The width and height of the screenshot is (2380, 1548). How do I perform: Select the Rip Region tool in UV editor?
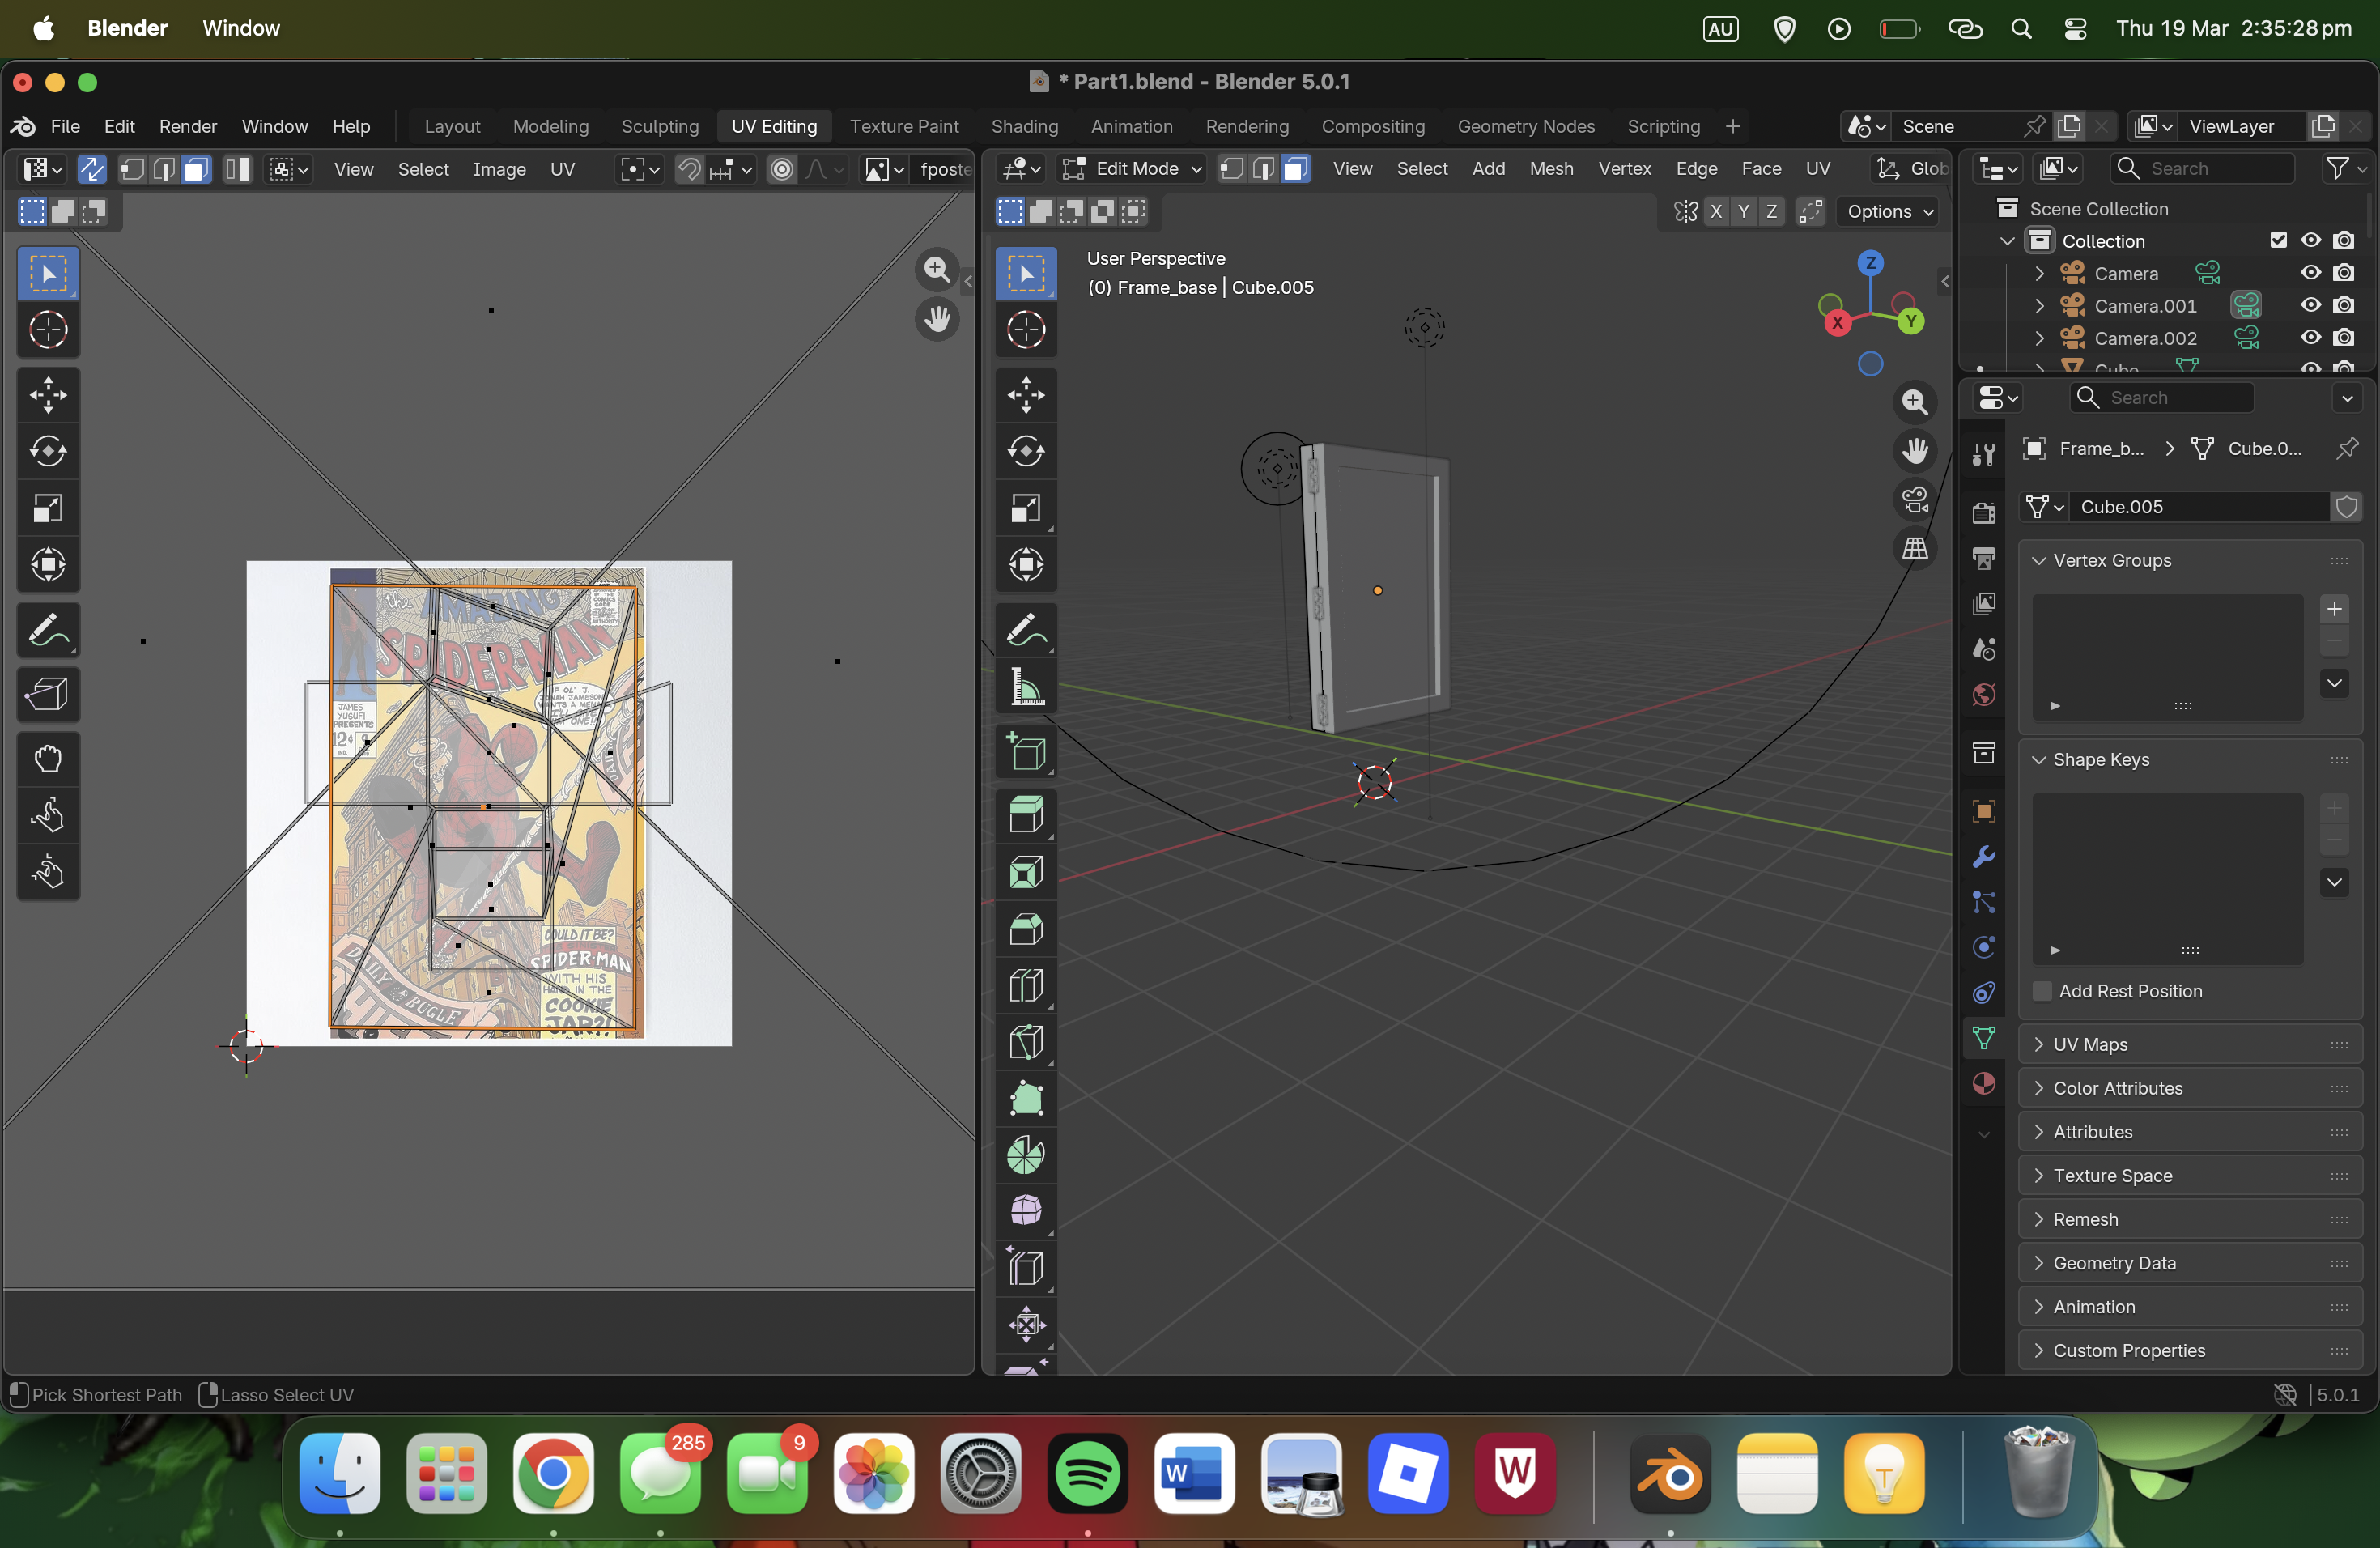coord(47,694)
